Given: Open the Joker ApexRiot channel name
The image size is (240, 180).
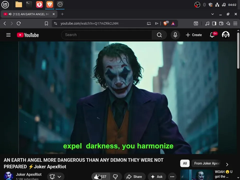Looking at the screenshot, I should coord(28,174).
